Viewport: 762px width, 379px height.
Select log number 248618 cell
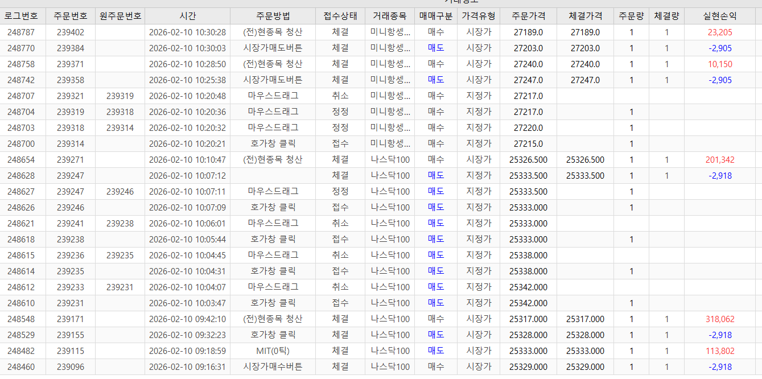point(22,240)
